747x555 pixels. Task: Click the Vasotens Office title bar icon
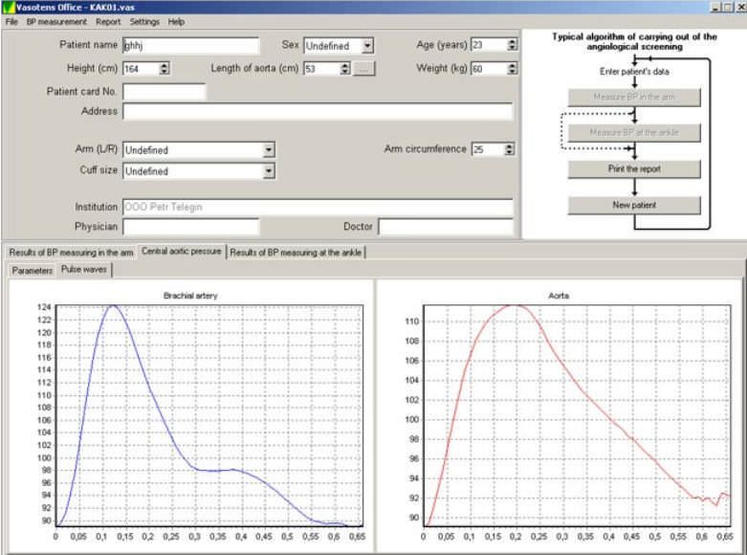pos(9,7)
